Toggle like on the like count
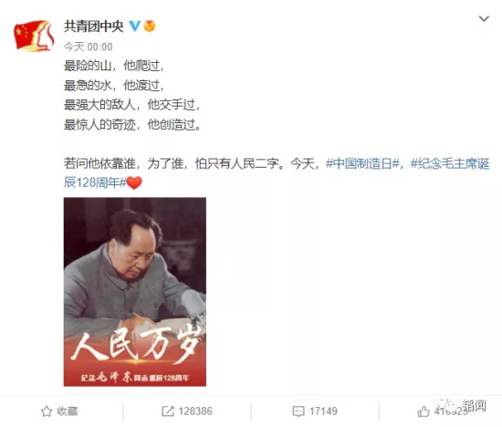The width and height of the screenshot is (502, 427). coord(451,411)
